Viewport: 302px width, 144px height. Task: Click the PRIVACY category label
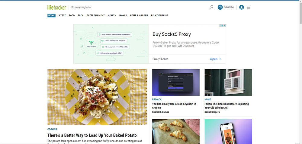coord(157,99)
